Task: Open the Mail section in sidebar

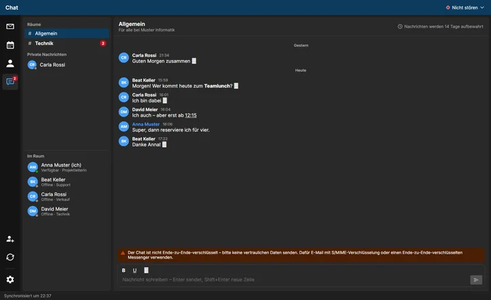Action: pos(10,27)
